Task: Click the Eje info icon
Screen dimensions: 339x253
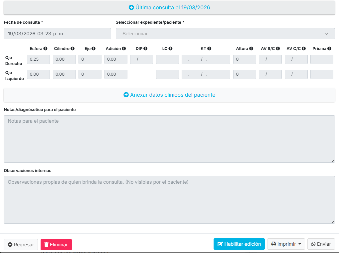Action: coord(93,49)
